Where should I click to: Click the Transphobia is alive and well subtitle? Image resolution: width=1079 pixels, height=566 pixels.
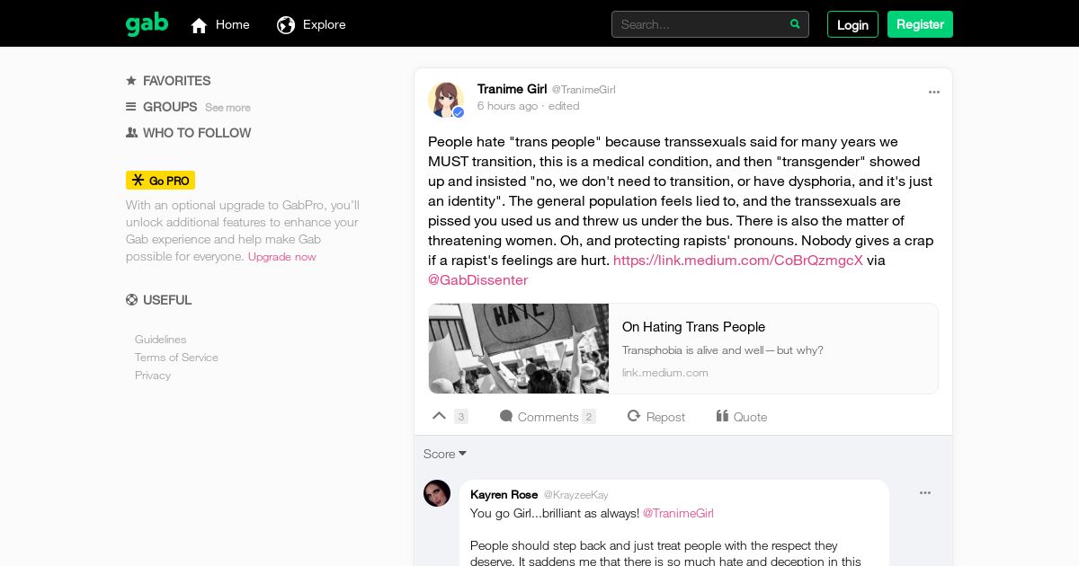point(723,350)
